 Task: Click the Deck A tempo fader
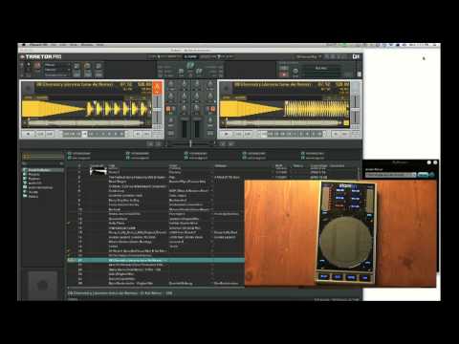click(158, 110)
